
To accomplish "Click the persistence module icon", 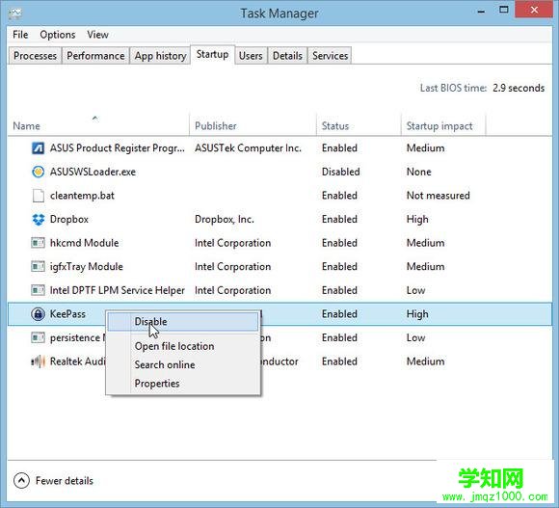I will [x=38, y=337].
